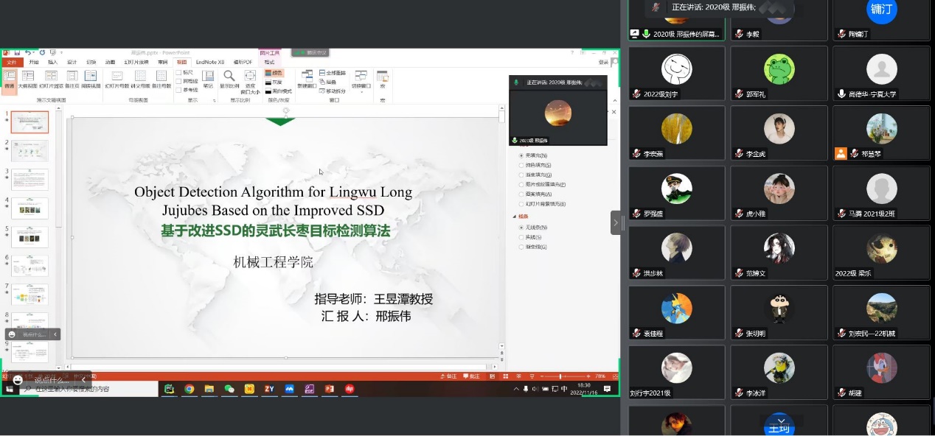Switch to the EndNote X8 tab
The height and width of the screenshot is (436, 935).
[x=210, y=63]
